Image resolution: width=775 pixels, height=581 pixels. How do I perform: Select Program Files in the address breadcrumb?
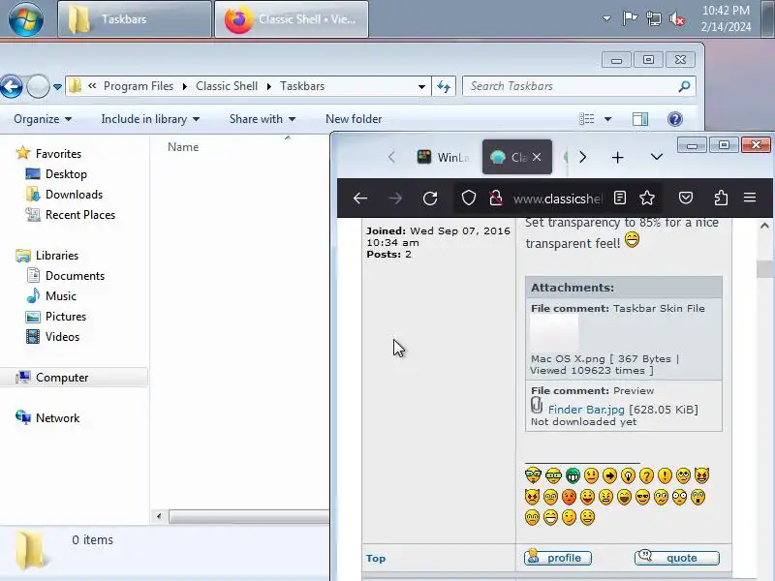pyautogui.click(x=139, y=86)
